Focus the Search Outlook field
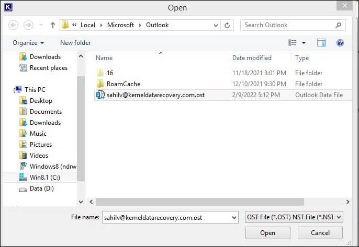 [293, 25]
